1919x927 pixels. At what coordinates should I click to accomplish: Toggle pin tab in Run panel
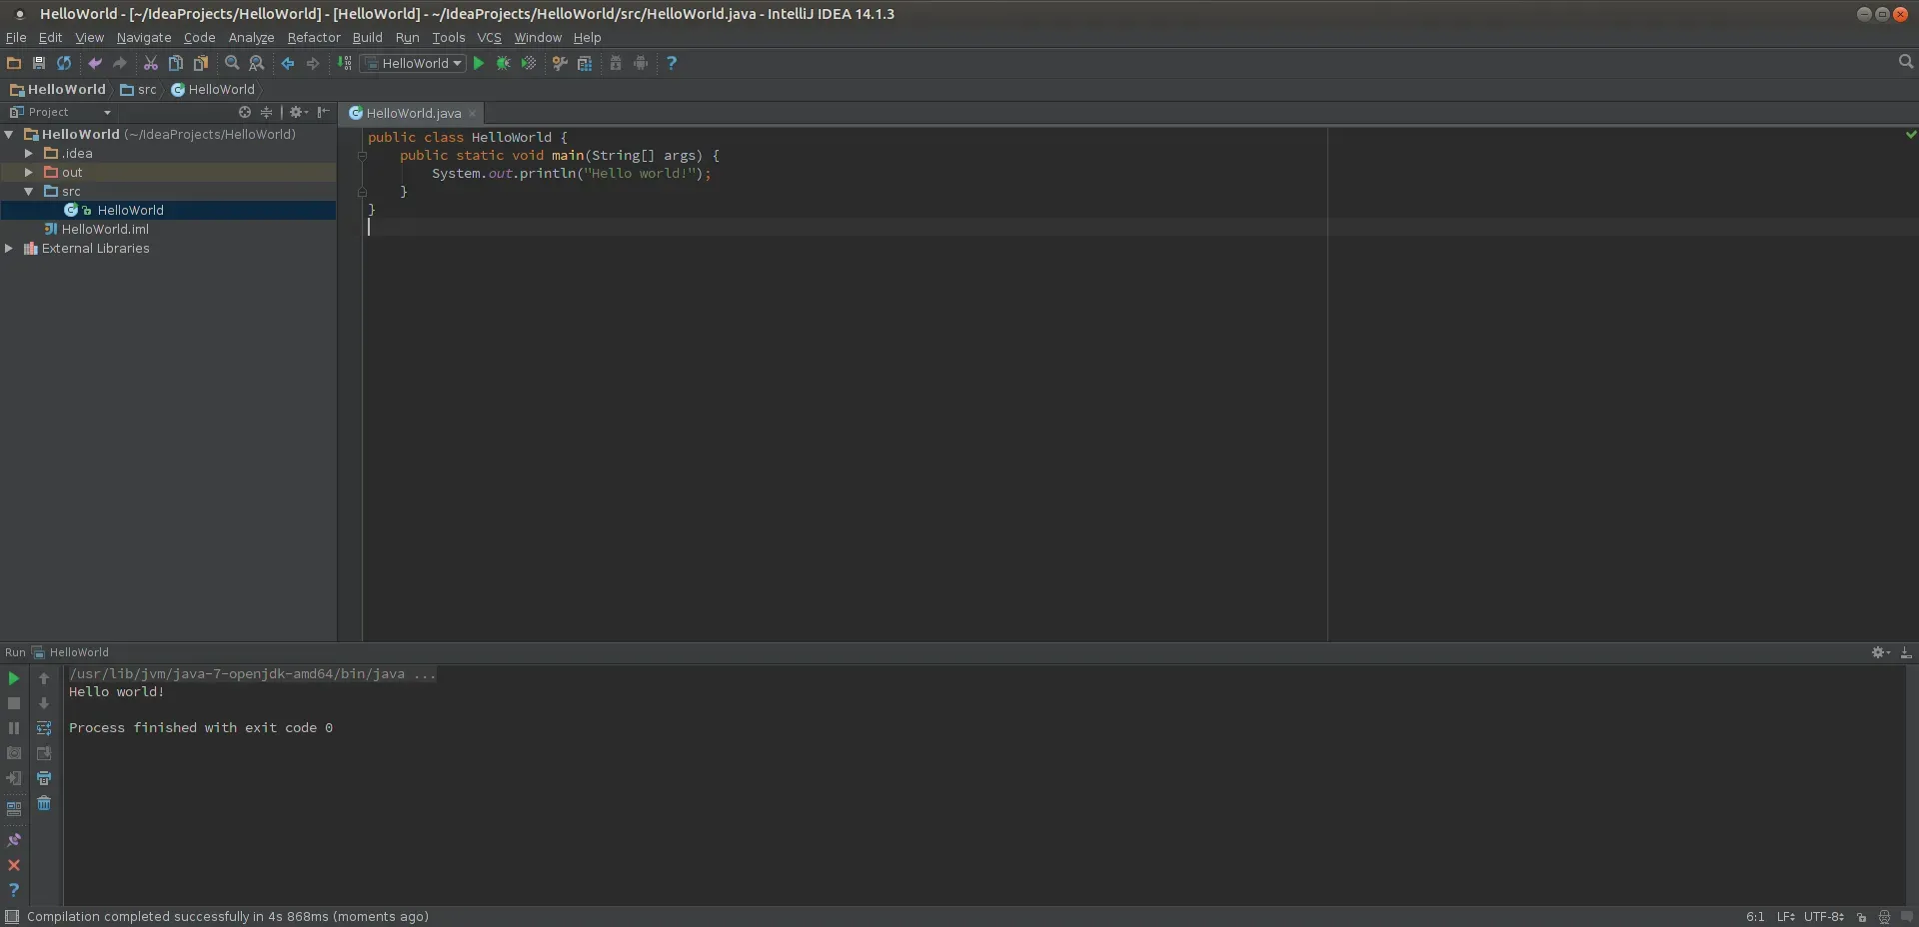tap(14, 840)
